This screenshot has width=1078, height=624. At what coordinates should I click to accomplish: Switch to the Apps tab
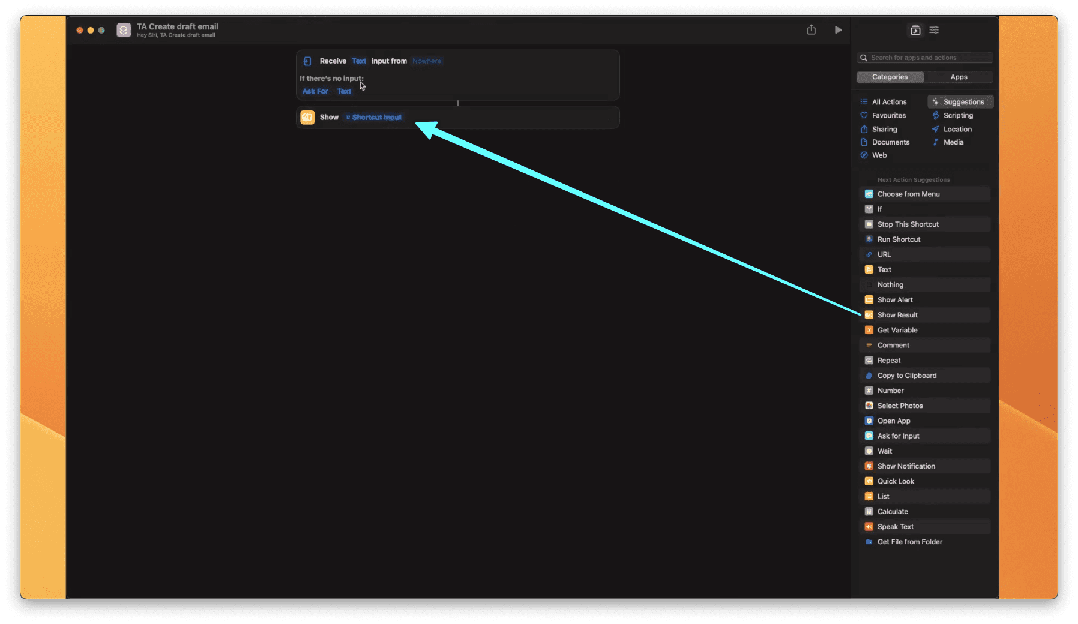click(959, 77)
